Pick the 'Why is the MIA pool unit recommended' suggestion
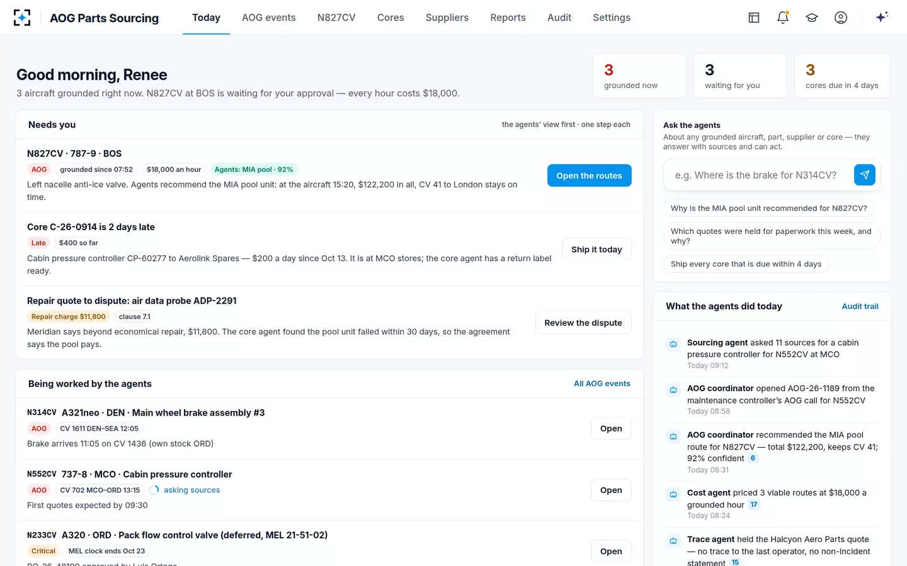 [769, 208]
